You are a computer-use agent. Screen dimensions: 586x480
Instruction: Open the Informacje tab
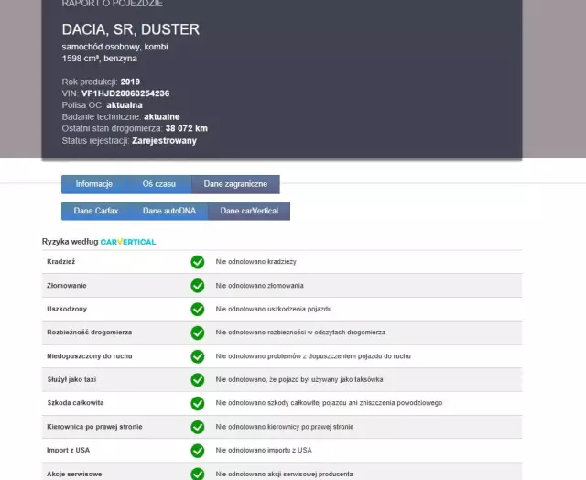pyautogui.click(x=93, y=184)
